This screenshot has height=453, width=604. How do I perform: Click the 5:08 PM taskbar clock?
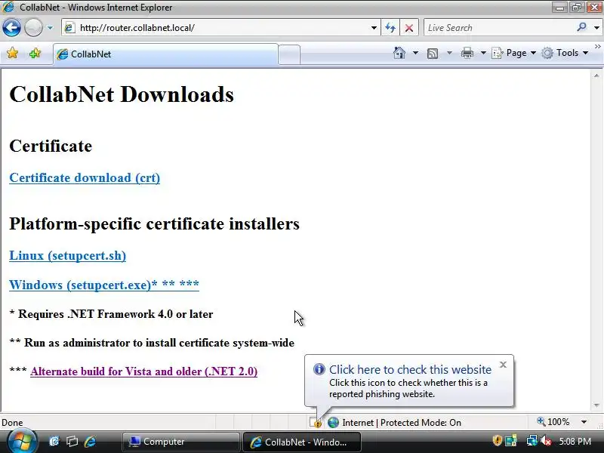(575, 442)
